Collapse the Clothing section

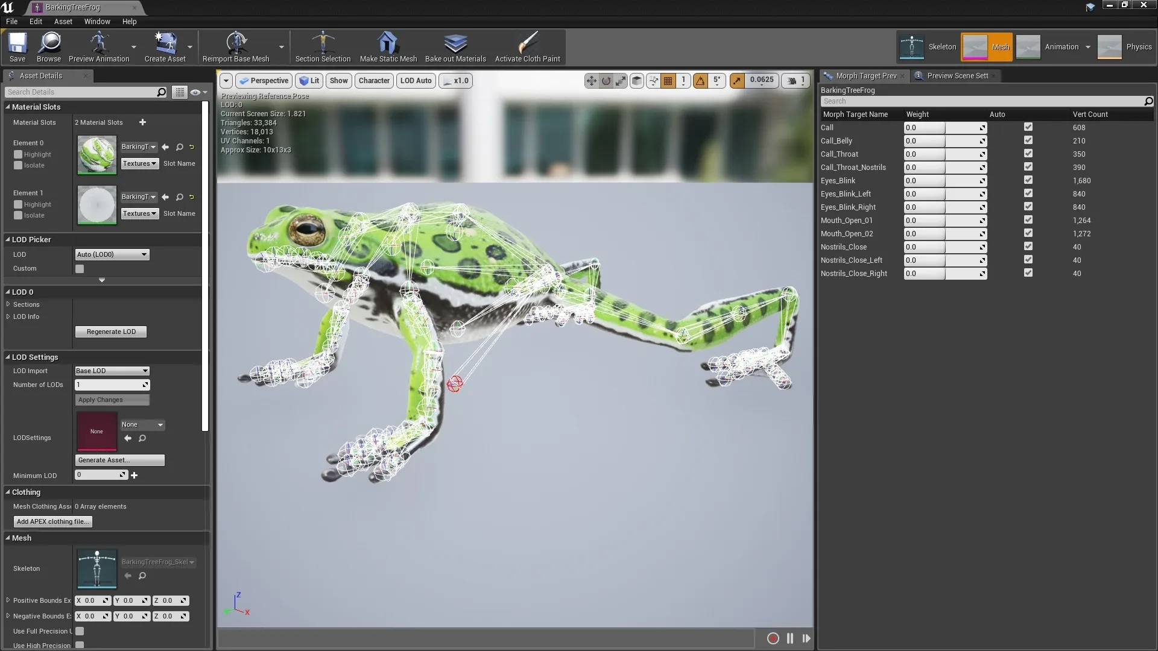pos(8,492)
